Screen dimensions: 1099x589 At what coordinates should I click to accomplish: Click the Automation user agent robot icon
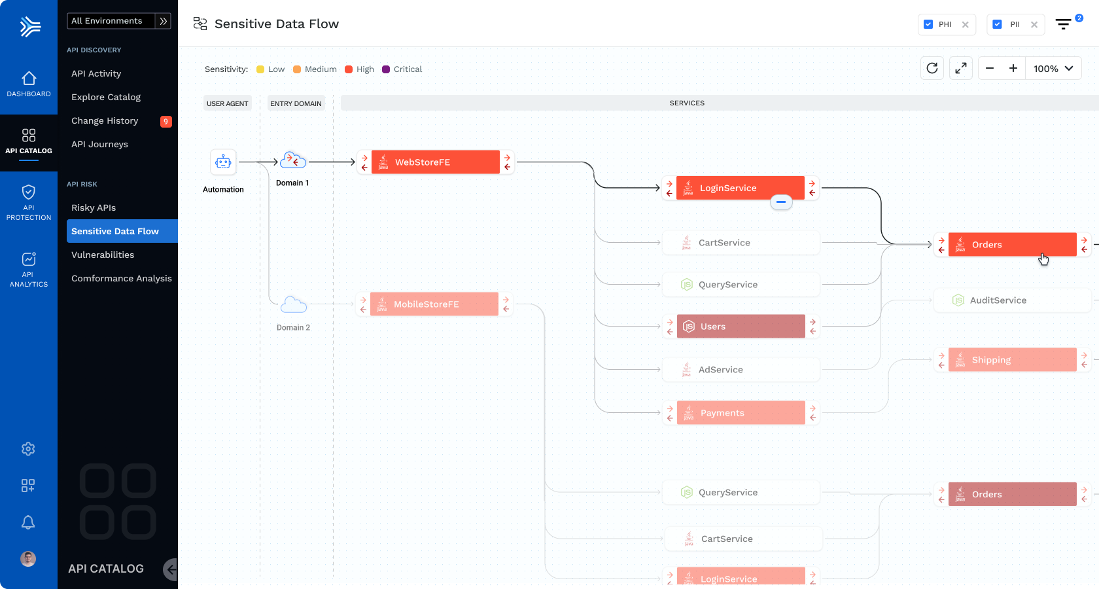pos(223,162)
